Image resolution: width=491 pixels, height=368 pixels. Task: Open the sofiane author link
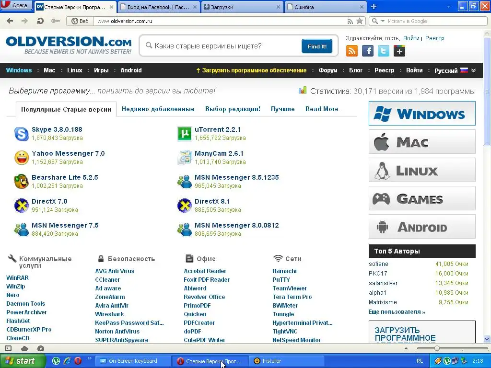tap(378, 264)
